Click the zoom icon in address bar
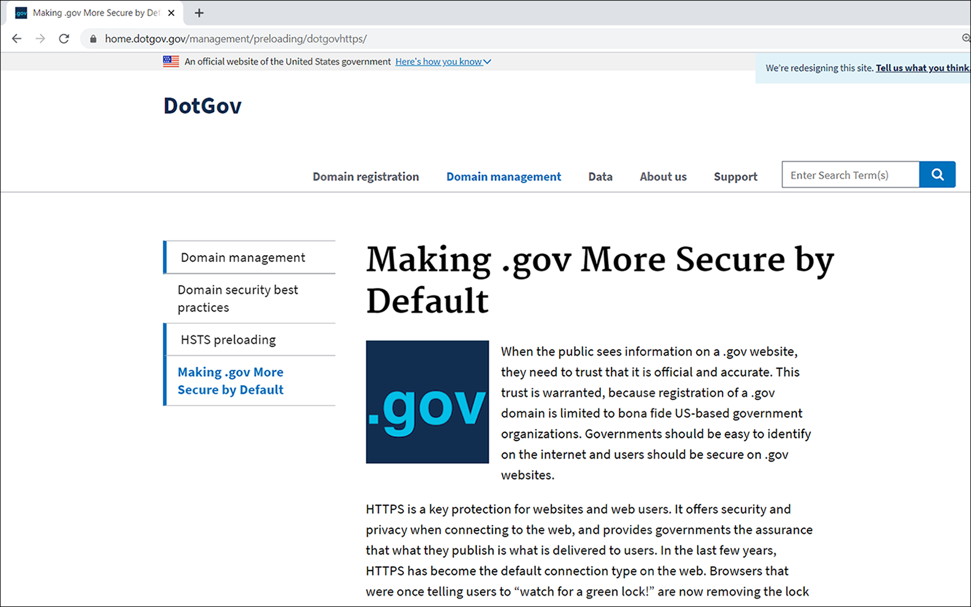971x607 pixels. (x=966, y=38)
